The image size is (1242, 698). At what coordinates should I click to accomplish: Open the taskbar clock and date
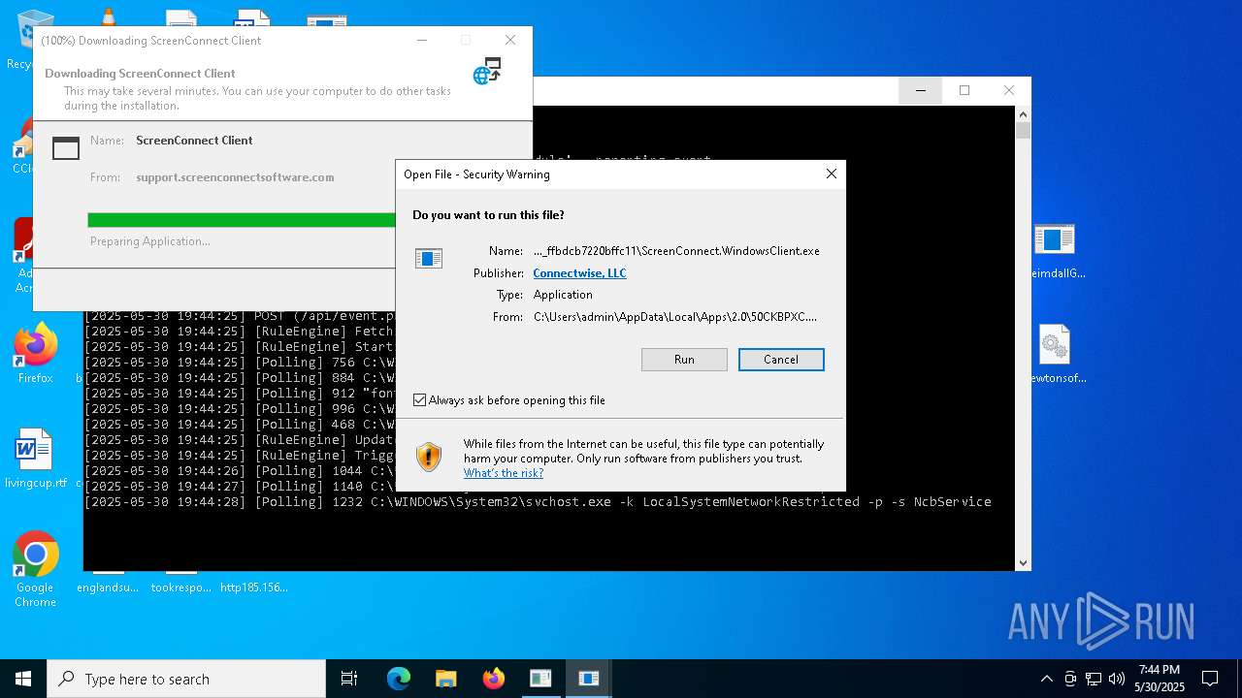tap(1160, 679)
